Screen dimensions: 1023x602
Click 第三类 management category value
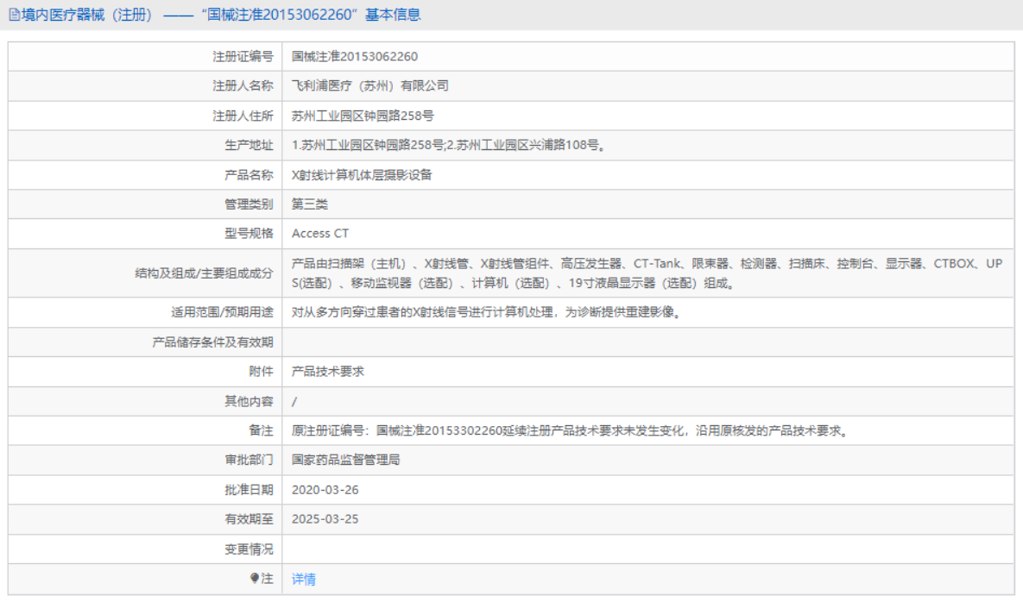(309, 204)
